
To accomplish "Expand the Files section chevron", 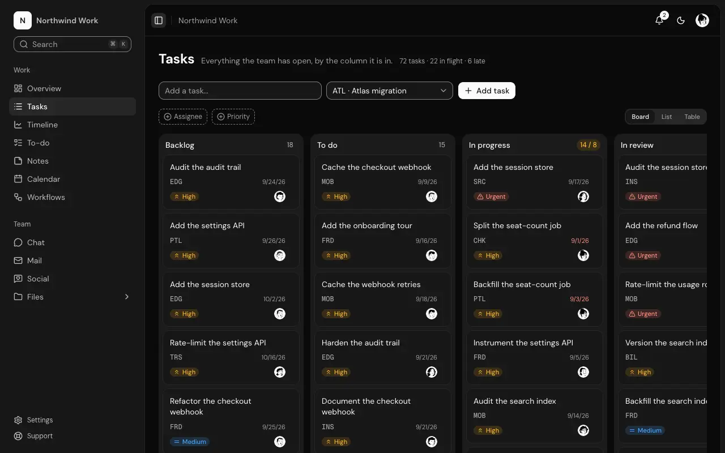I will point(127,297).
